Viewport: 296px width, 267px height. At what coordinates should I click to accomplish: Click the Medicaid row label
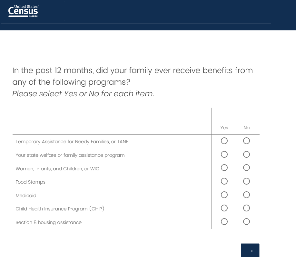point(26,196)
